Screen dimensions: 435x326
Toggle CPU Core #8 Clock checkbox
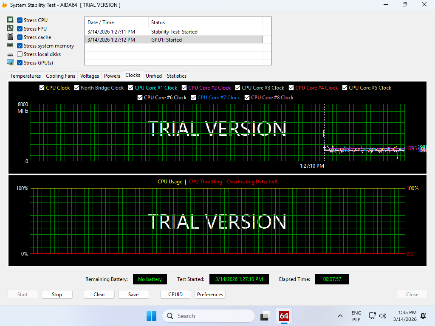point(247,98)
